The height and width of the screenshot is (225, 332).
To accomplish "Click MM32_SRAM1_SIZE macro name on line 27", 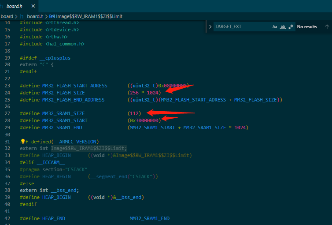I will coord(63,113).
